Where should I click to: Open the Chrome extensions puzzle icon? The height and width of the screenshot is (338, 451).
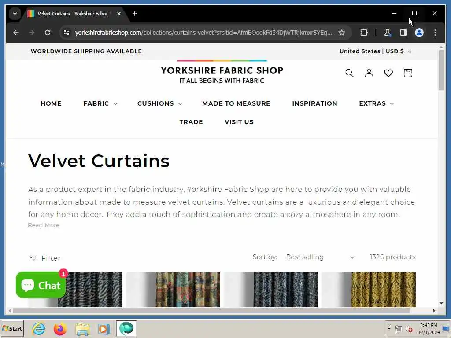[364, 33]
